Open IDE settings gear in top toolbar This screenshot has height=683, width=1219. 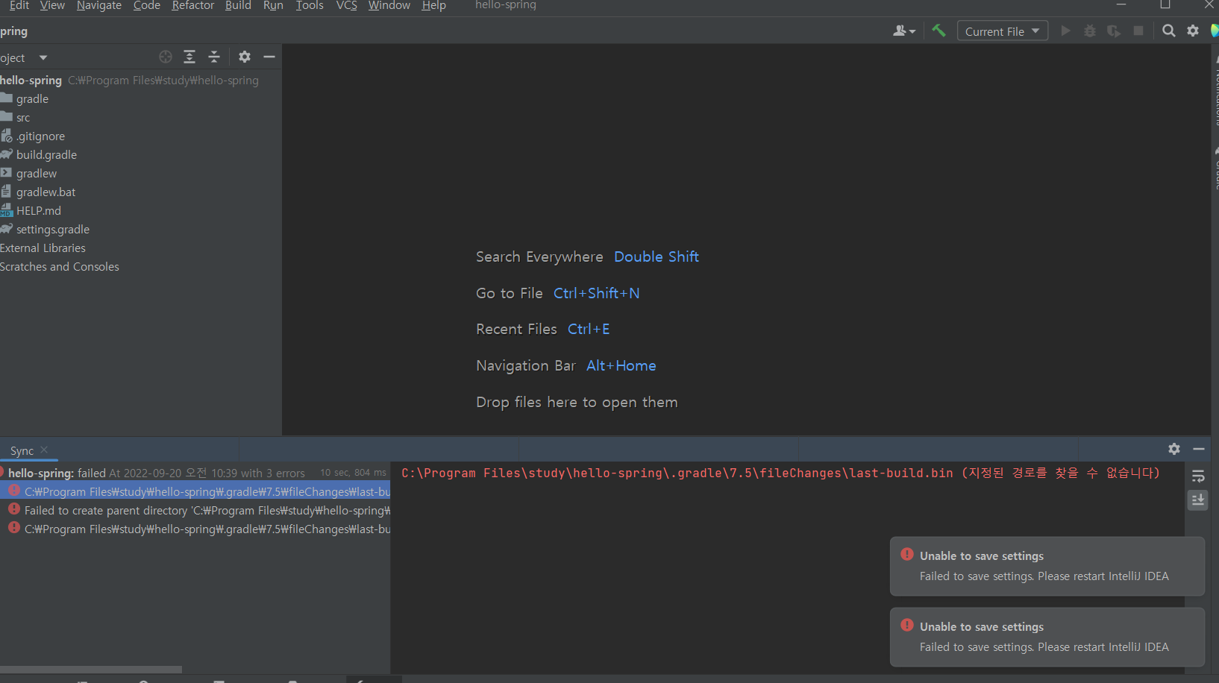coord(1193,31)
